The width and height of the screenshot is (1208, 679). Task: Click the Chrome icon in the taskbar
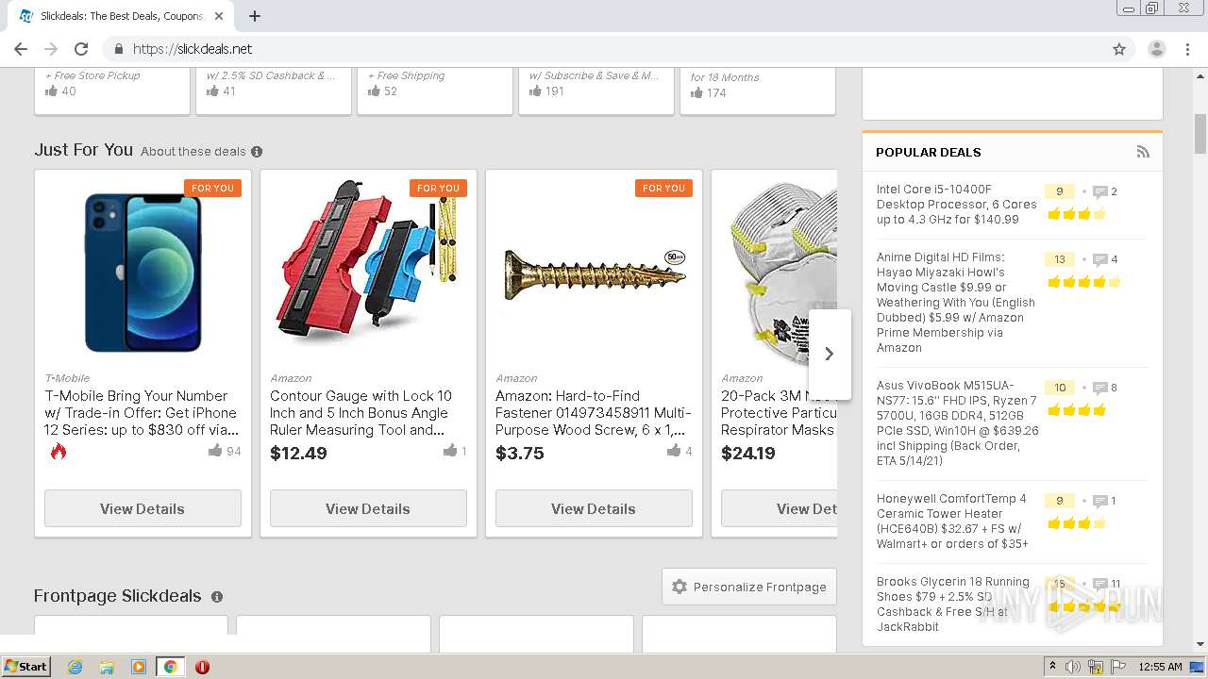click(171, 667)
